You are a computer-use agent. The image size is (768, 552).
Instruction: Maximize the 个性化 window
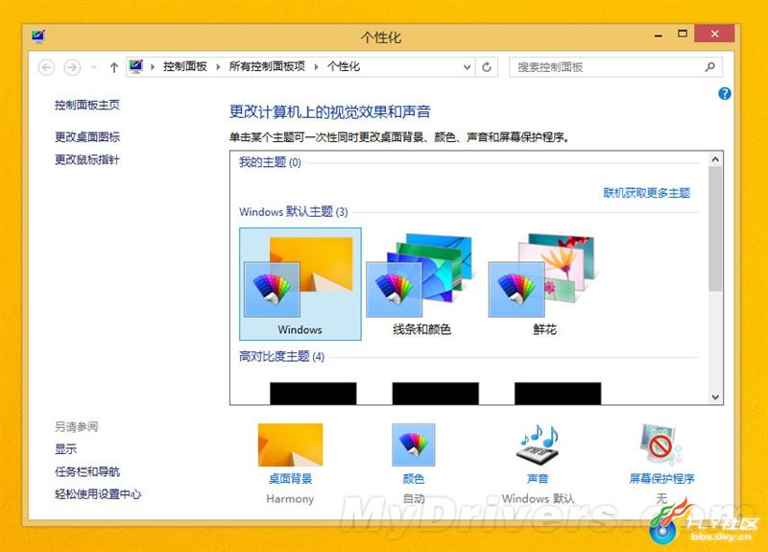tap(683, 35)
